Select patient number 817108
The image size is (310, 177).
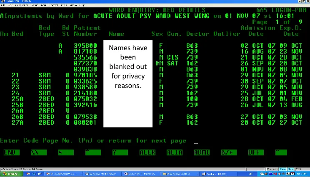[85, 52]
